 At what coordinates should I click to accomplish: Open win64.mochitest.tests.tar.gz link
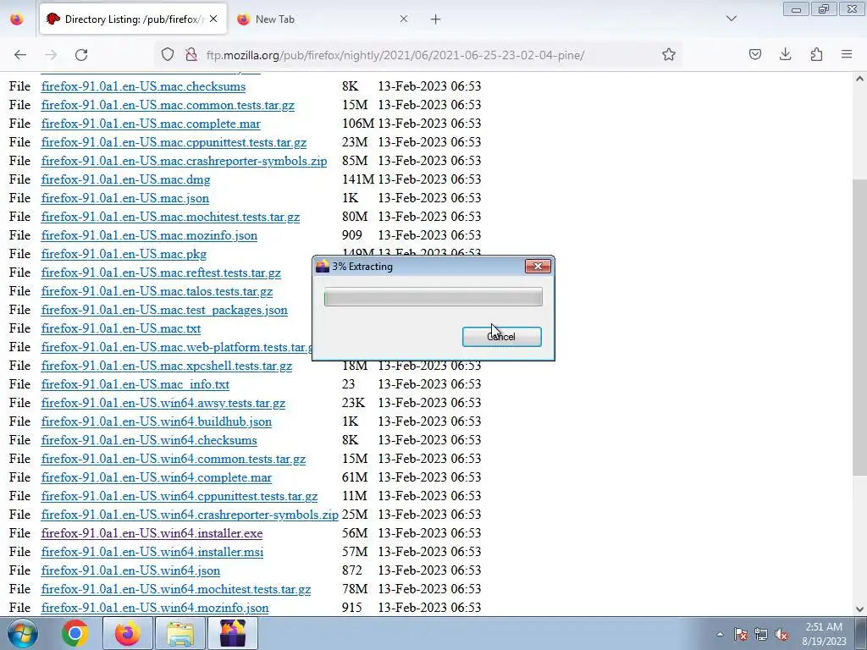tap(176, 589)
